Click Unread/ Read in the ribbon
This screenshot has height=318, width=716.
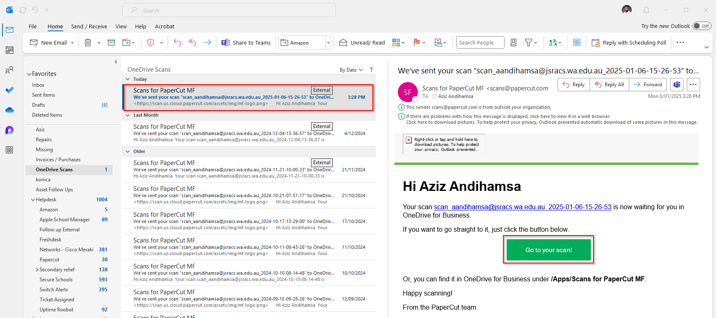[x=362, y=43]
